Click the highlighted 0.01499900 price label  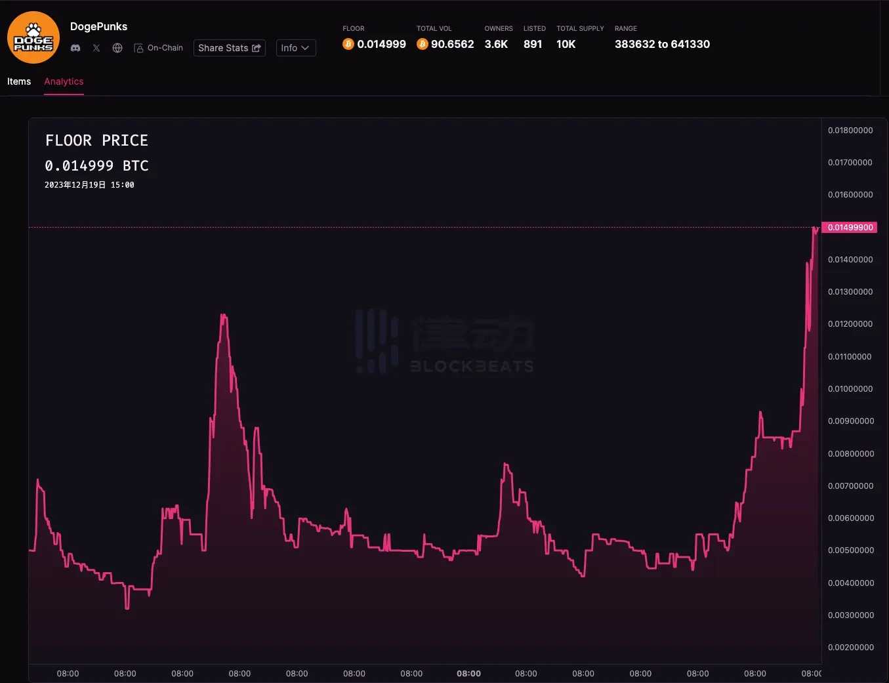tap(850, 227)
